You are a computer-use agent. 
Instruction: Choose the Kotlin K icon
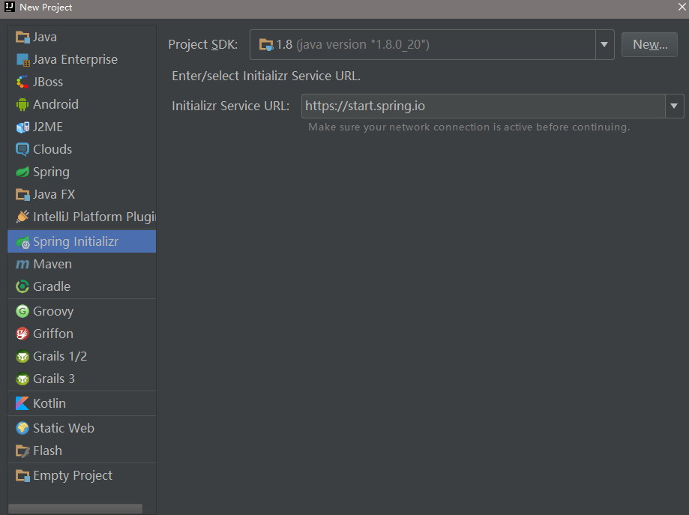pyautogui.click(x=22, y=403)
